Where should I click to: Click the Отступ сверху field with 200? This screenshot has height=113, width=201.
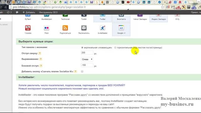click(x=87, y=53)
